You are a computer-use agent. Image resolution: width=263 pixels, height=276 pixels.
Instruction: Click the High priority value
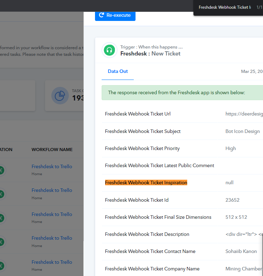231,148
